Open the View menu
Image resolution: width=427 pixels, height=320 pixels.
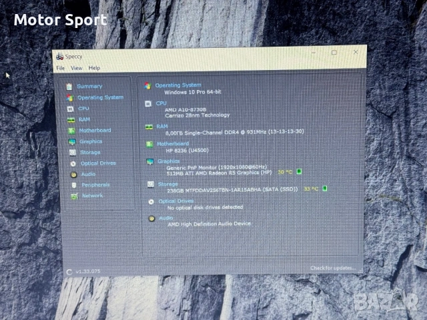coord(77,68)
